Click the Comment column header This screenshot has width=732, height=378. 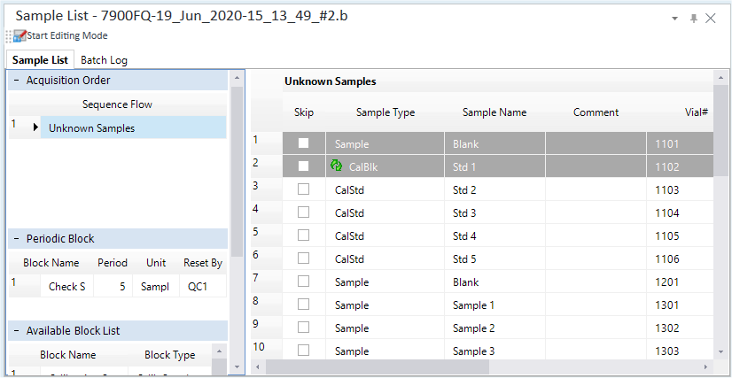pos(596,112)
